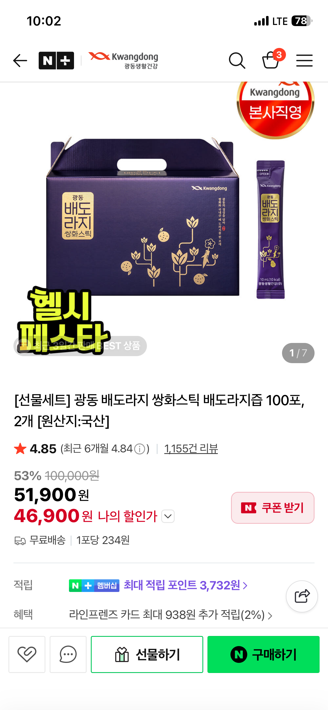This screenshot has height=710, width=328.
Task: Tap the 최근 3일간 판매 BEST 상품 badge
Action: tap(80, 346)
